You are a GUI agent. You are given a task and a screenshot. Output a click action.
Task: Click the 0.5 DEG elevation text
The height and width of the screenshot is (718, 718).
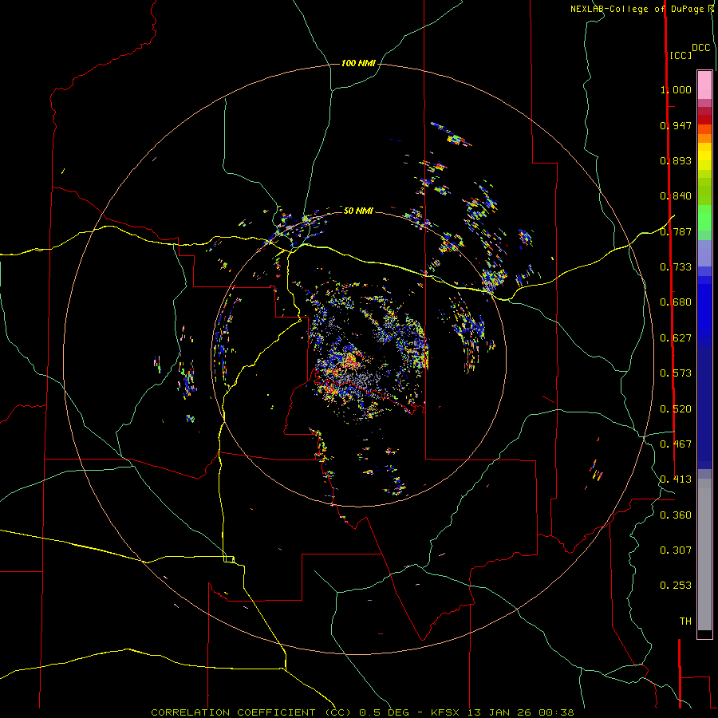tap(383, 712)
